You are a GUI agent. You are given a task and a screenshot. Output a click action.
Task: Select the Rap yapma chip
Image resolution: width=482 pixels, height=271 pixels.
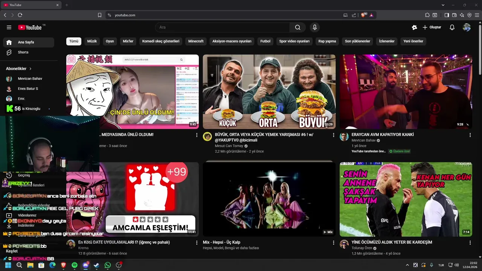coord(327,41)
